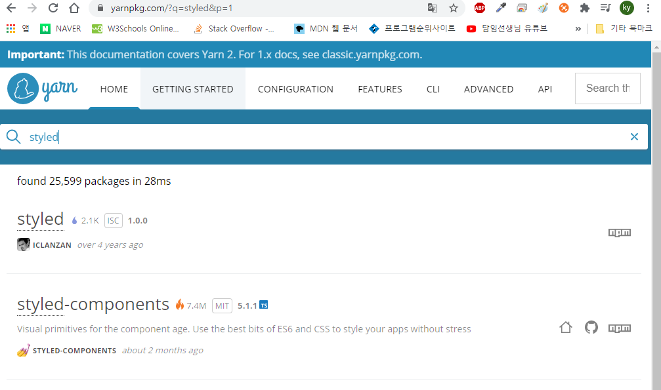Open the browser home page
The height and width of the screenshot is (390, 661).
74,8
